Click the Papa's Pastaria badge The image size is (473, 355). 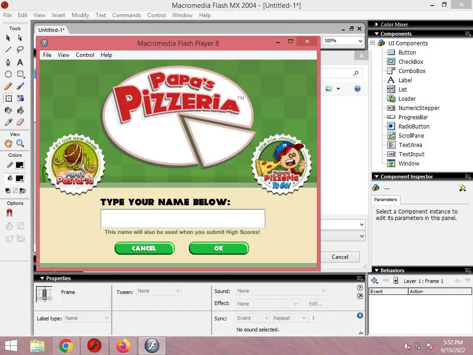[75, 164]
